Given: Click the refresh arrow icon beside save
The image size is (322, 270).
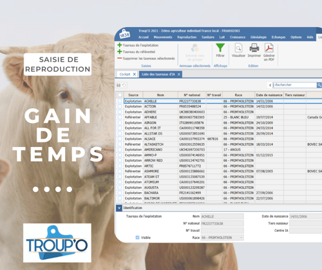Looking at the screenshot, I should coord(124,85).
